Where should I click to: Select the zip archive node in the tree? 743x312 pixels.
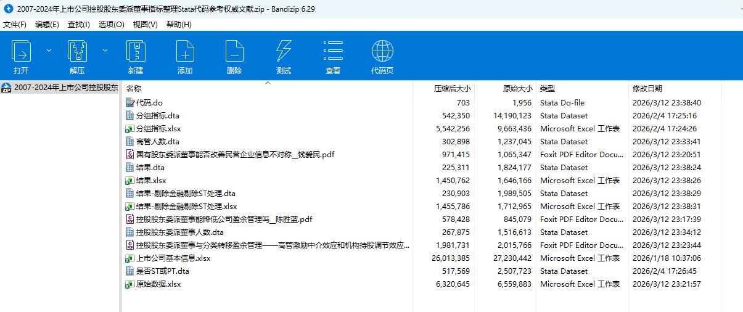coord(60,87)
